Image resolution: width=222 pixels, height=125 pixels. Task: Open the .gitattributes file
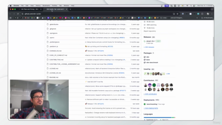point(54,24)
